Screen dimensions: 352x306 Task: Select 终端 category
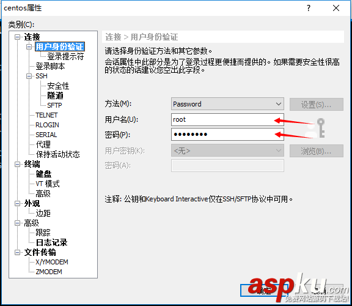(32, 165)
